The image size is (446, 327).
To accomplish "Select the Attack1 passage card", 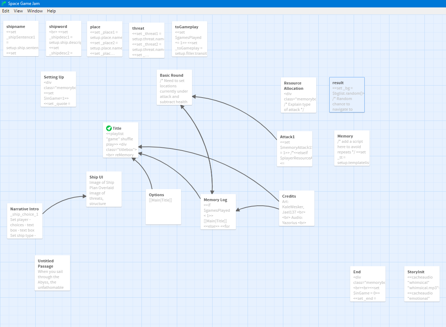I will [x=295, y=149].
